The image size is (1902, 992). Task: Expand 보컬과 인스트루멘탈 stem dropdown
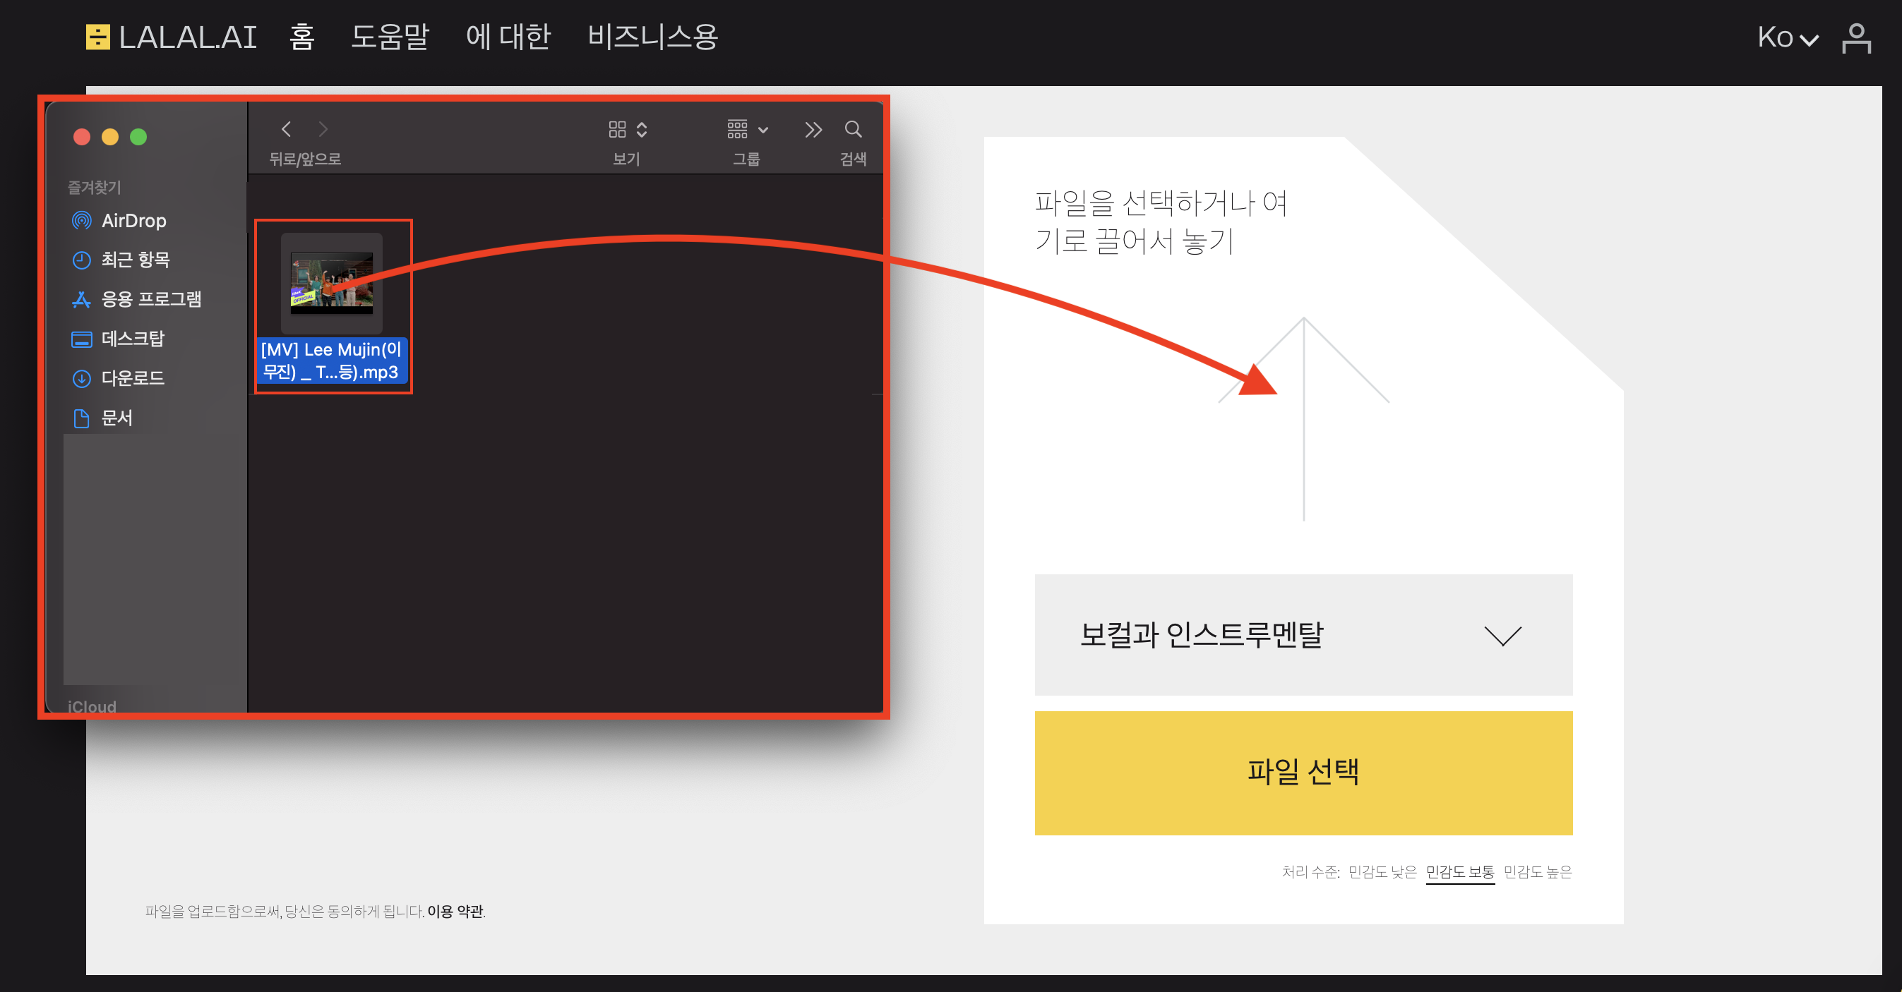click(x=1303, y=635)
